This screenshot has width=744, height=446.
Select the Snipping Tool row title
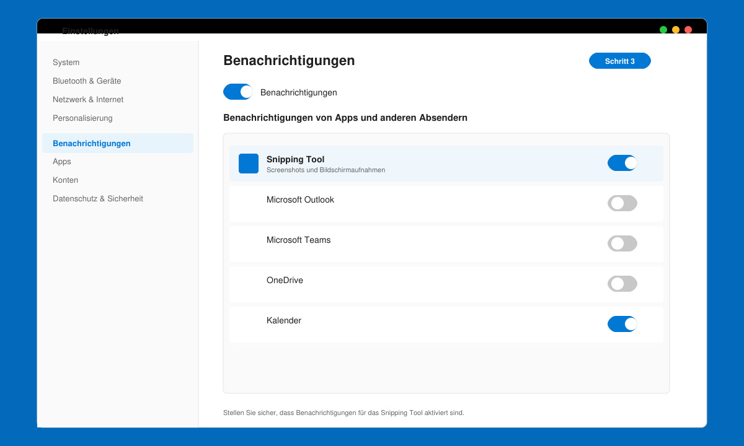(295, 159)
